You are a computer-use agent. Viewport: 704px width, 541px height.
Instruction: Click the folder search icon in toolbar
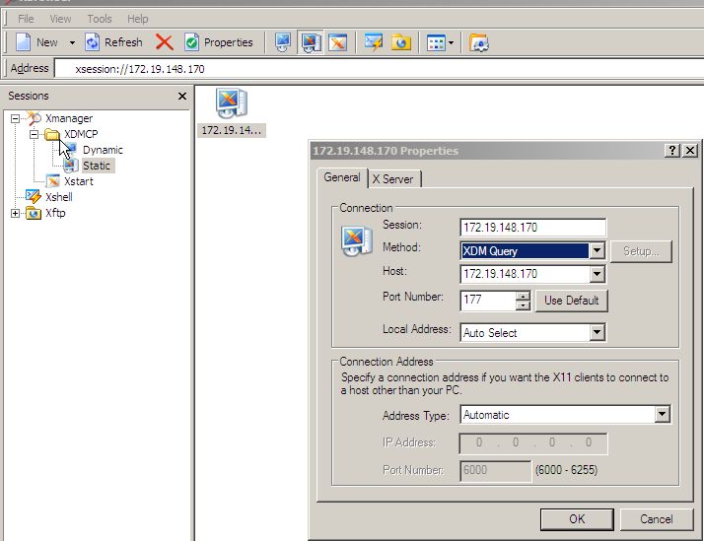click(478, 43)
